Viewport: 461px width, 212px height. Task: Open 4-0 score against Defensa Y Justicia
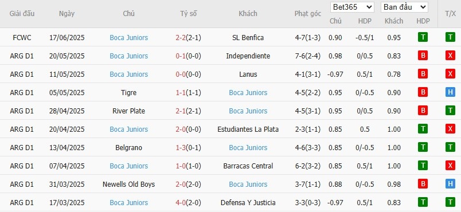pyautogui.click(x=181, y=203)
